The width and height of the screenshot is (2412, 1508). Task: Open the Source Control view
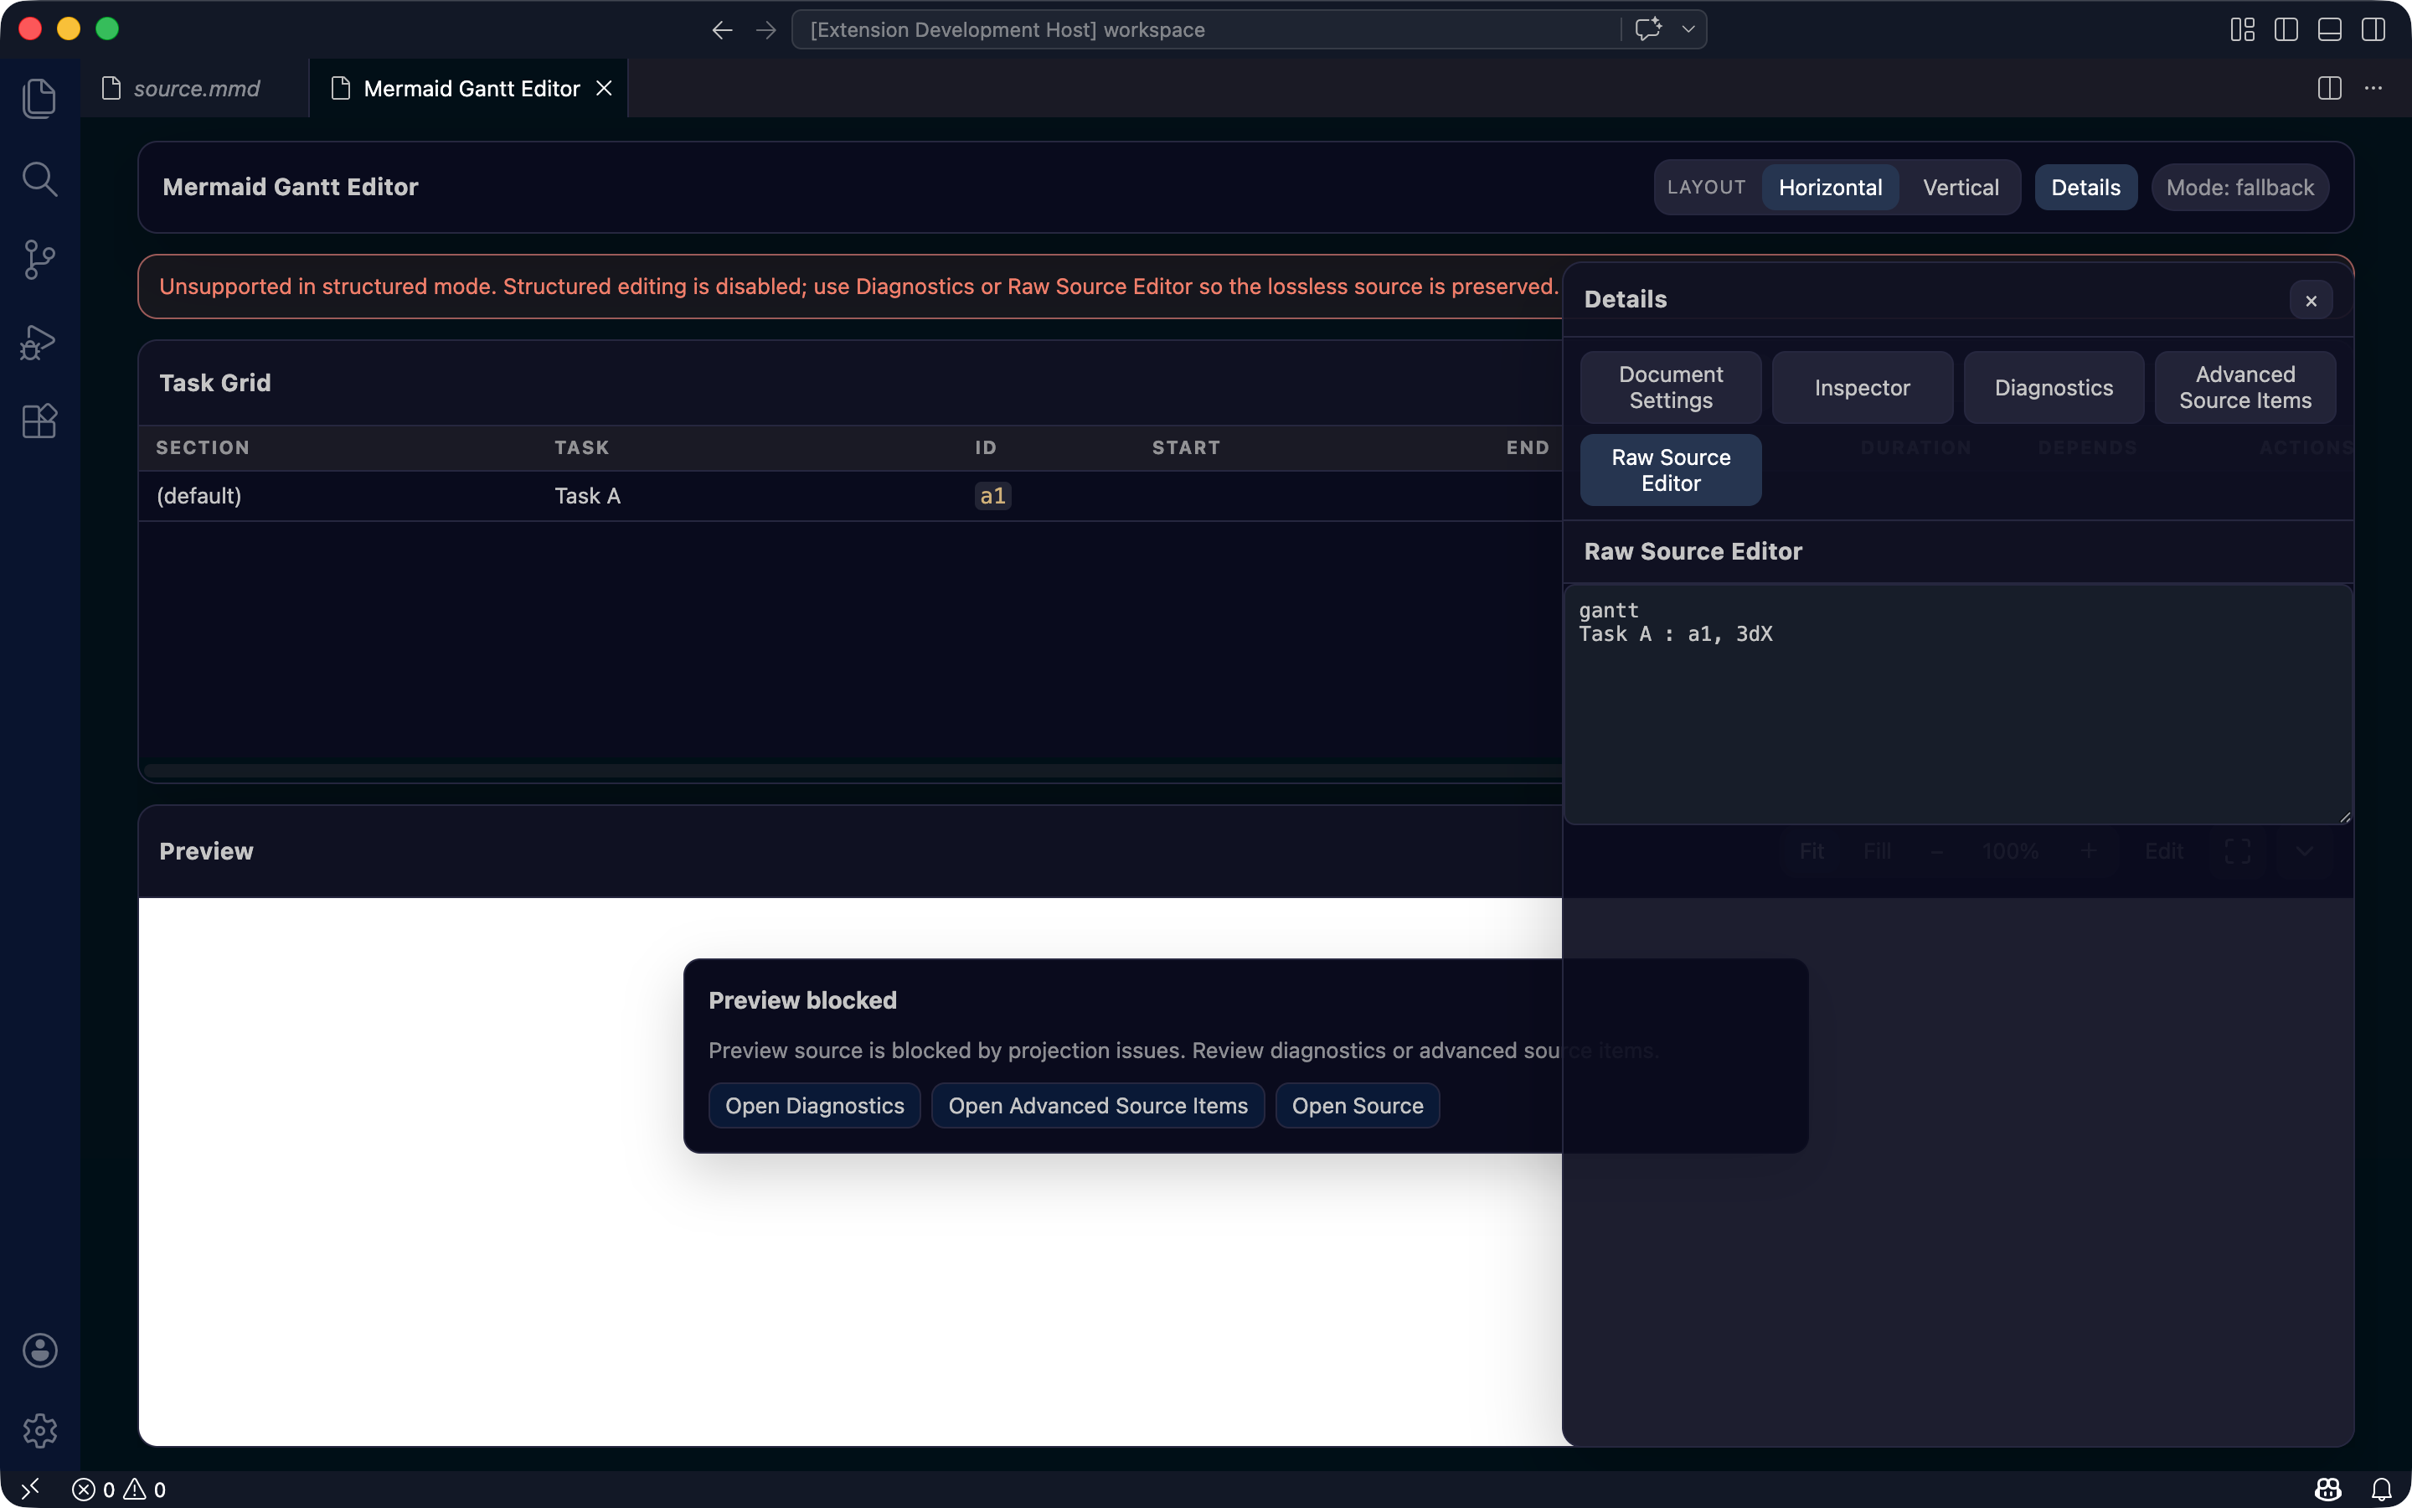tap(39, 261)
